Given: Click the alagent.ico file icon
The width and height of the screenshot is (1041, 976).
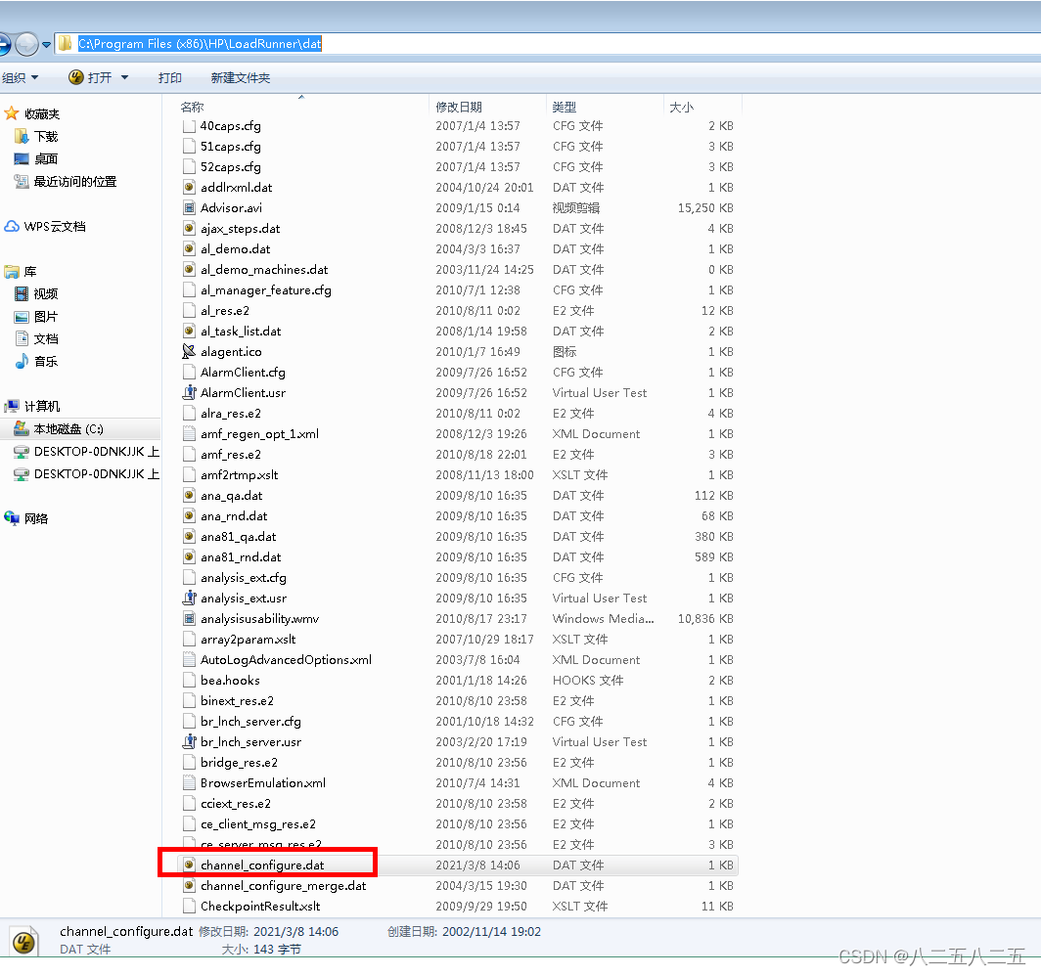Looking at the screenshot, I should (190, 352).
